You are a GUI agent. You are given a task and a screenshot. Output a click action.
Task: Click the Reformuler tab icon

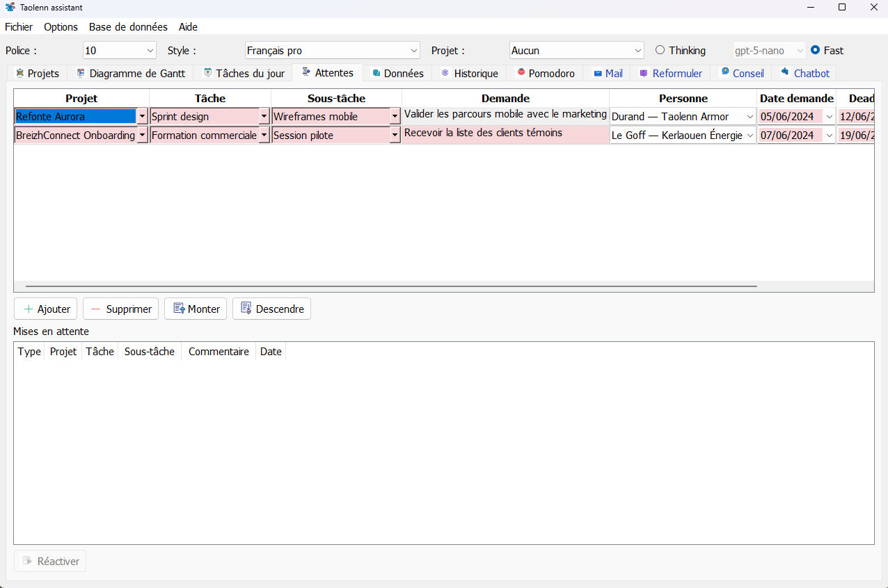coord(644,72)
